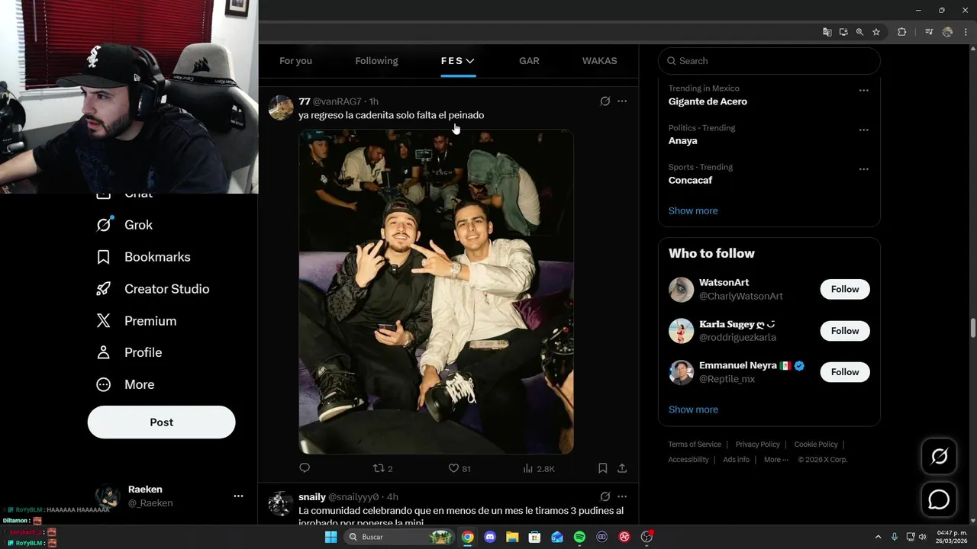
Task: View analytics showing 2.8K views
Action: click(x=539, y=468)
